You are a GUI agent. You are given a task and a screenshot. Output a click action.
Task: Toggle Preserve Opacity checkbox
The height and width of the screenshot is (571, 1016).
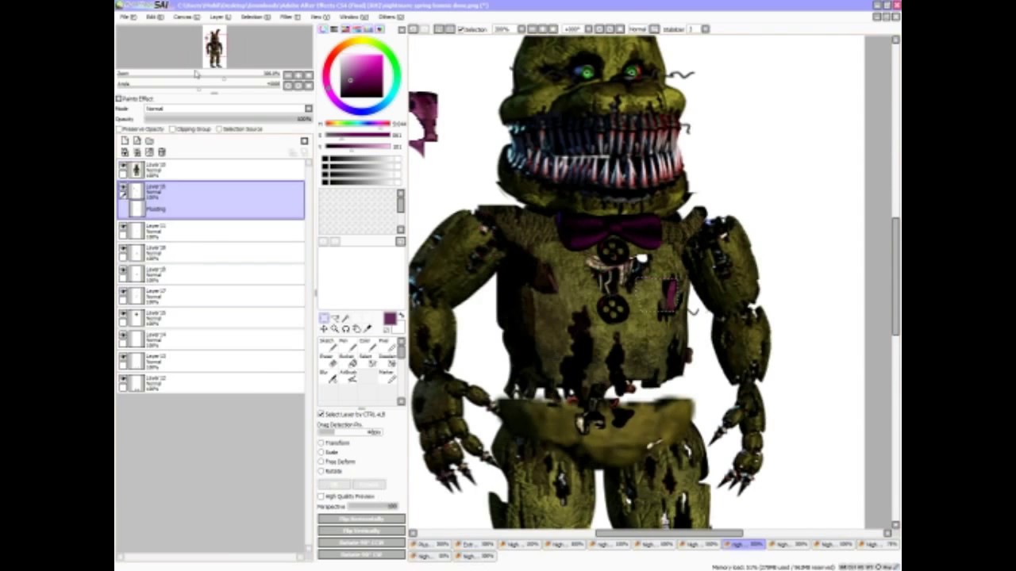coord(118,128)
